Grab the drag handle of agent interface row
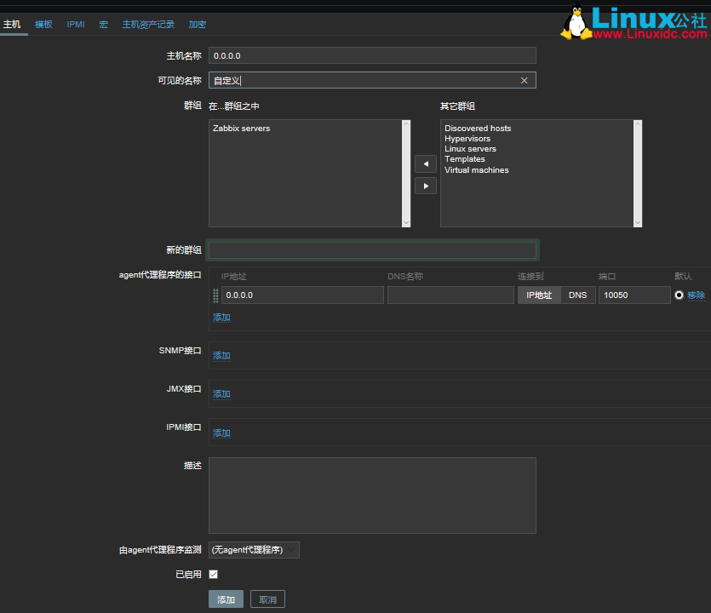Image resolution: width=711 pixels, height=613 pixels. (215, 295)
